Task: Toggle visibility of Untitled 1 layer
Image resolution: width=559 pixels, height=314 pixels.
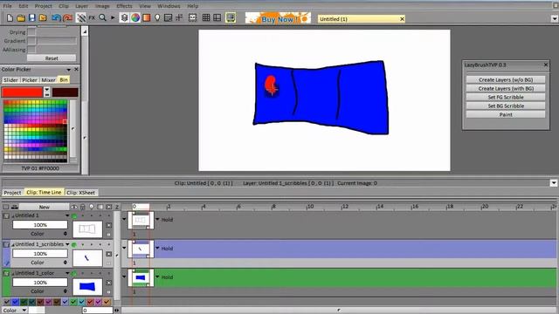Action: click(x=74, y=215)
